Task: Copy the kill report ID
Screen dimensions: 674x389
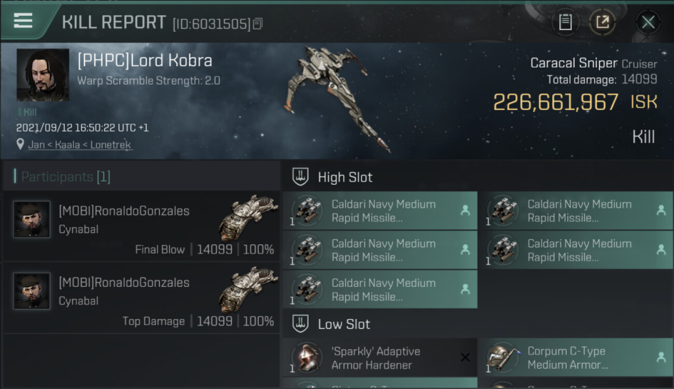Action: coord(258,23)
